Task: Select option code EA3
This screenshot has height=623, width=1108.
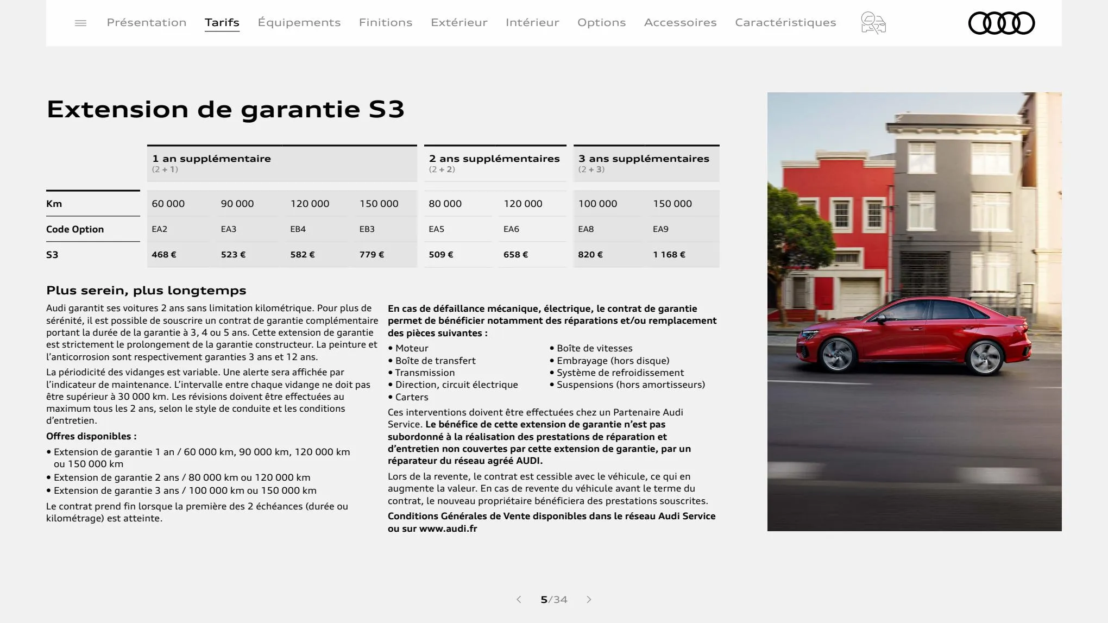Action: click(x=229, y=229)
